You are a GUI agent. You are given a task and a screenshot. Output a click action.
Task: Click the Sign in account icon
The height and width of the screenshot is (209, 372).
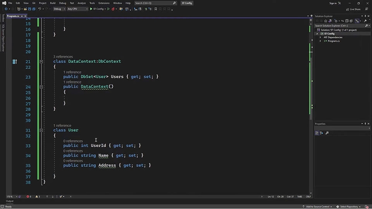[339, 3]
